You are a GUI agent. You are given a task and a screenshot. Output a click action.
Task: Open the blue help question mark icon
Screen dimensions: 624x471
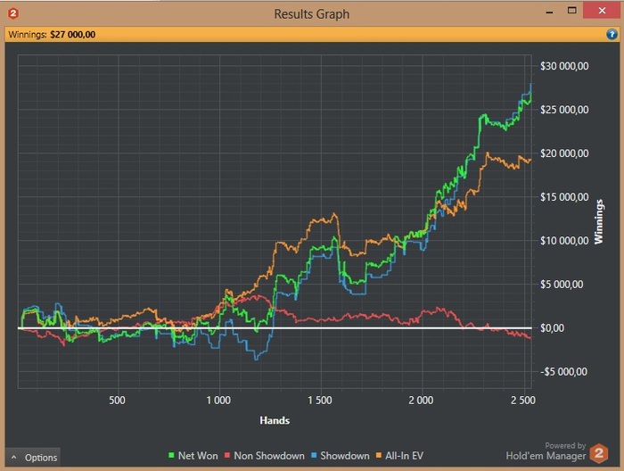pyautogui.click(x=612, y=34)
